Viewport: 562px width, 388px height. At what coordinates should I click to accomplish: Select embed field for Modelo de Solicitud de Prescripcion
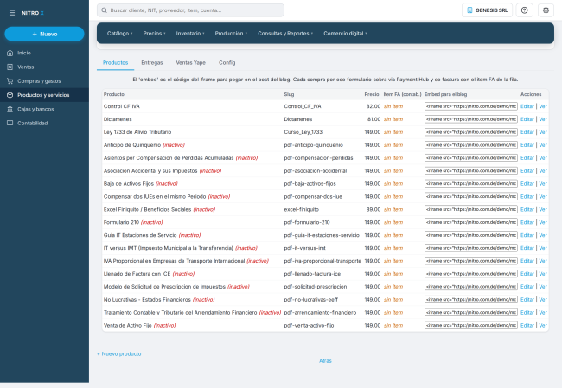click(x=471, y=287)
